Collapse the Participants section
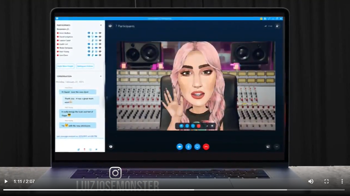 [x=101, y=25]
